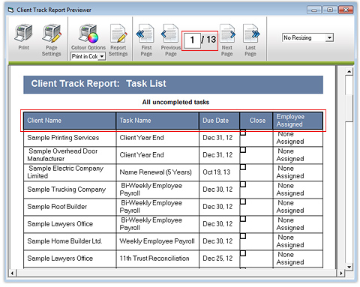Click the Weekly Employee Payroll task cell
The image size is (360, 287).
point(157,241)
